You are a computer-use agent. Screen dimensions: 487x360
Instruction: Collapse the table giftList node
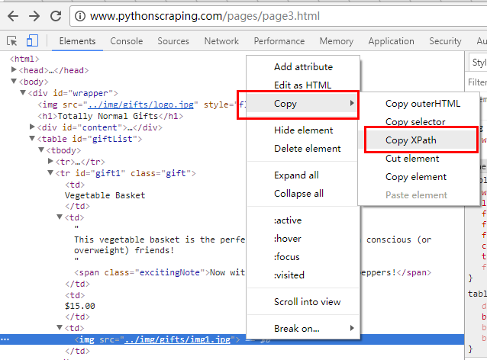point(32,138)
